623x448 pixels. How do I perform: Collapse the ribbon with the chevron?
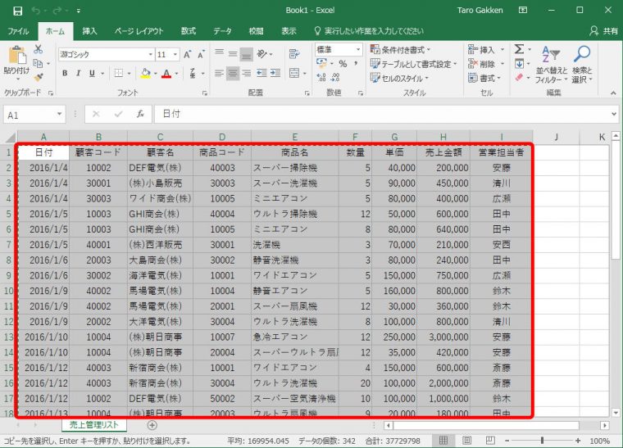[613, 93]
